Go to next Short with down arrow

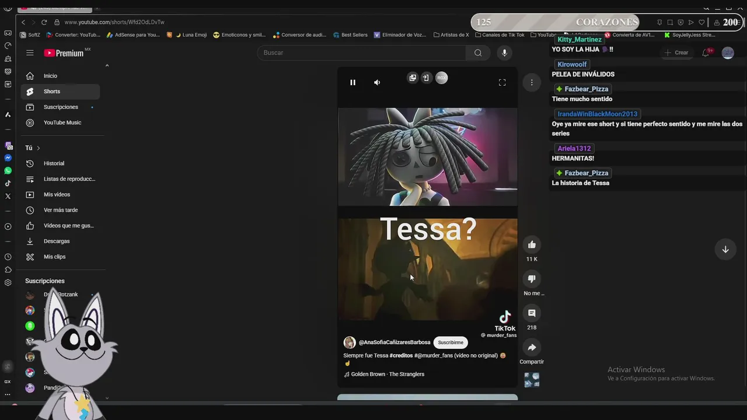pos(725,250)
